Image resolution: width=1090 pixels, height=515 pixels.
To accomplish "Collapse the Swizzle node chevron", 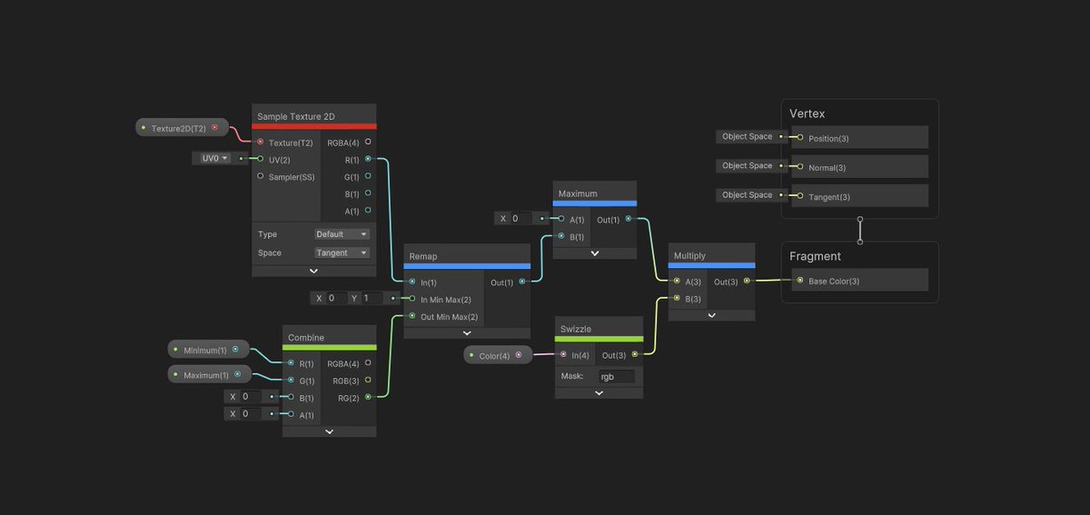I will click(599, 393).
